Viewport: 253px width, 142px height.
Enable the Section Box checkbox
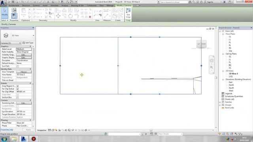tap(18, 97)
